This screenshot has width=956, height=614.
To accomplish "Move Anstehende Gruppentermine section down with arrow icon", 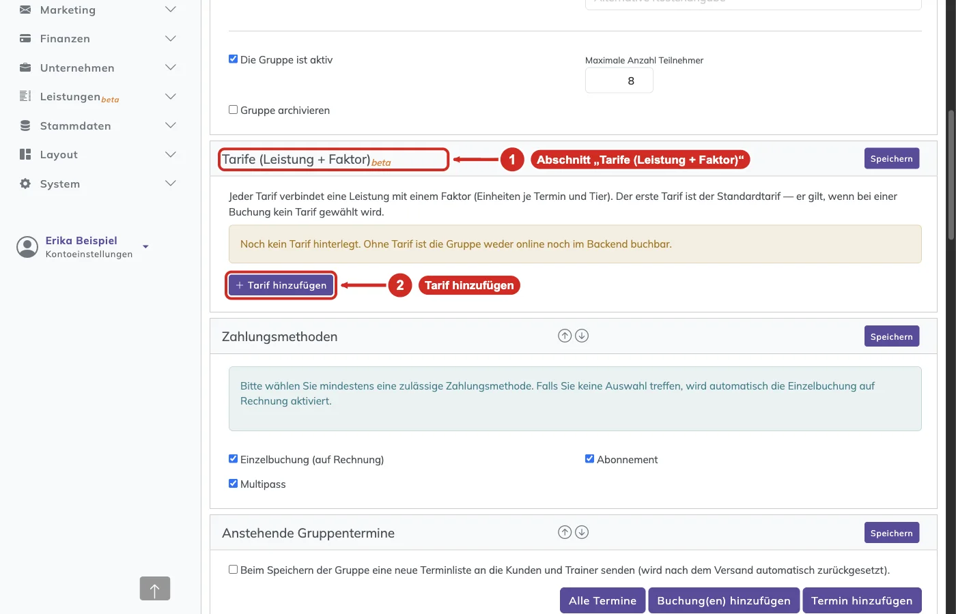I will point(582,532).
